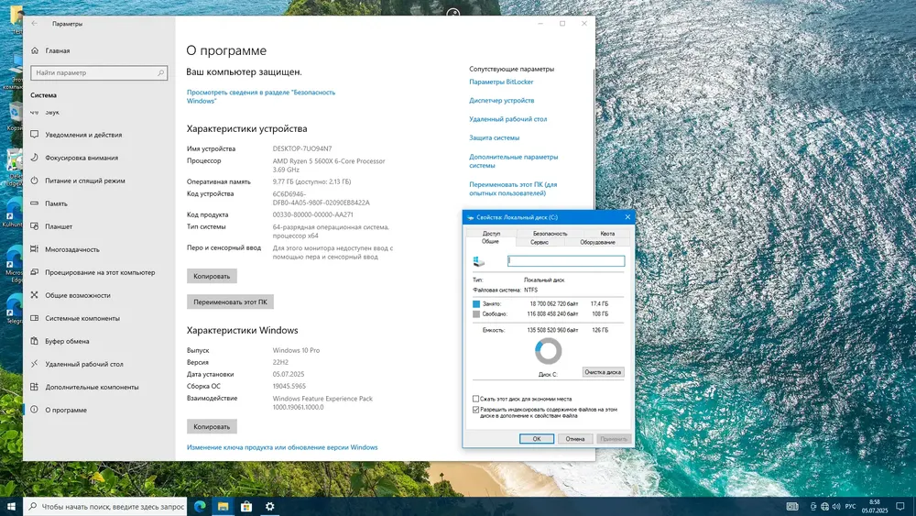Click the Windows Start button

[x=11, y=507]
